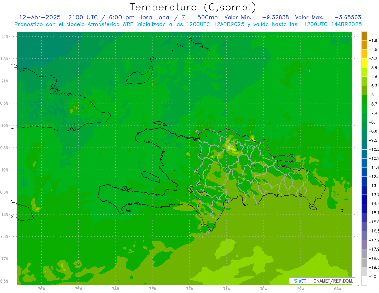Pick the purple swatch between -17.2 and -17.9
Screen dimensions: 379x293
(364, 245)
